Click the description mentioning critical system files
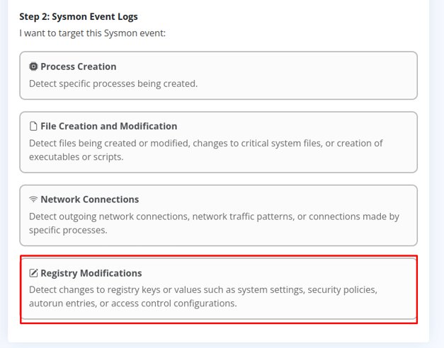Viewport: 444px width, 348px height. tap(206, 150)
